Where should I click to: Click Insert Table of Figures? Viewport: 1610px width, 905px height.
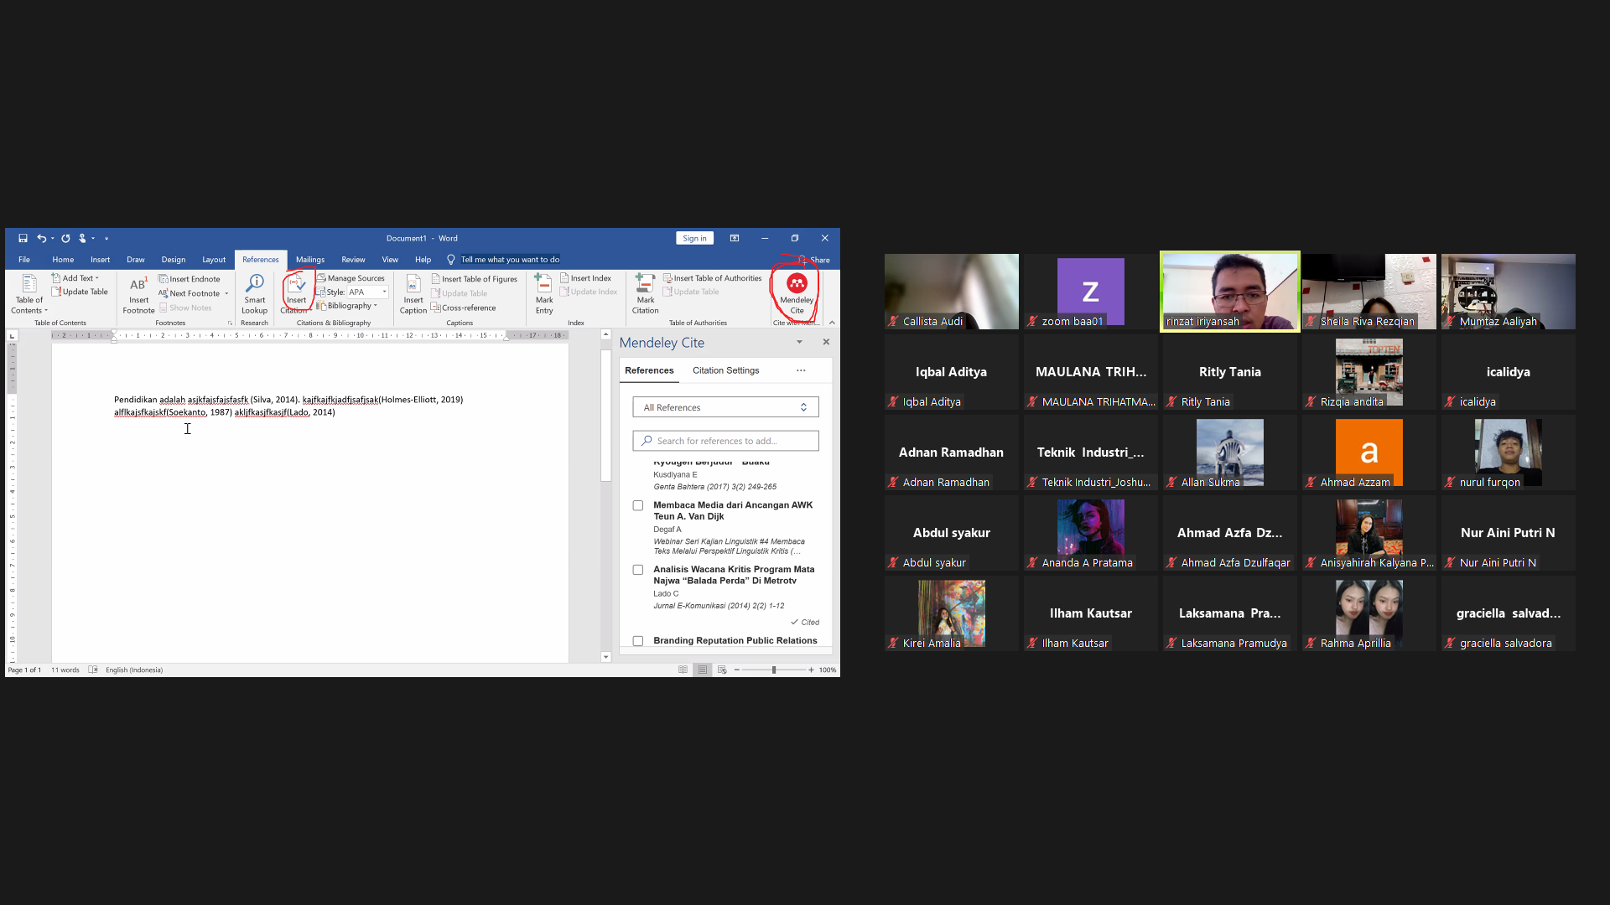coord(475,279)
